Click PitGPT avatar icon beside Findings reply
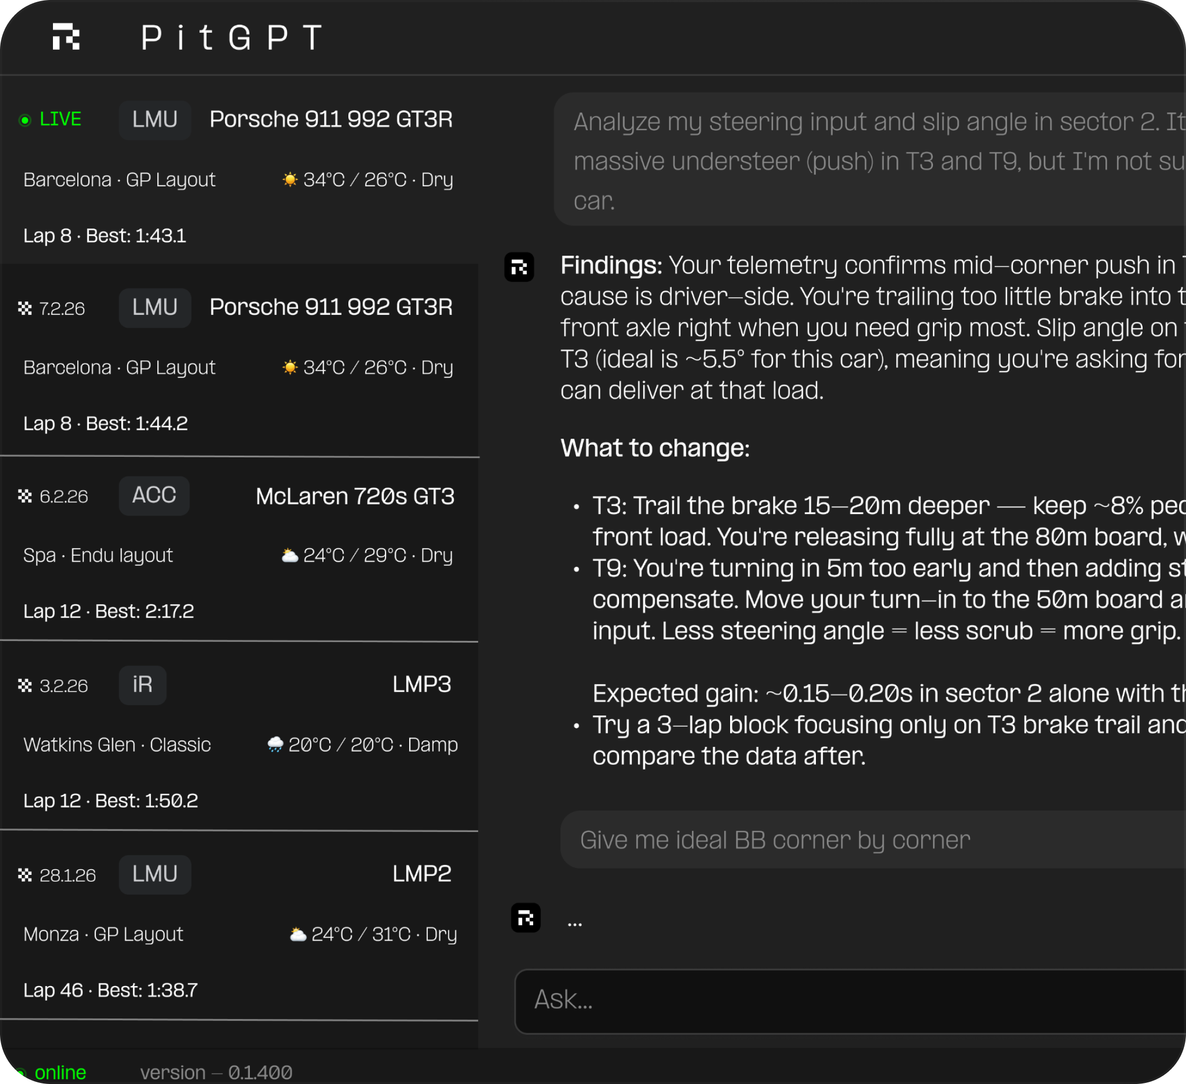The height and width of the screenshot is (1084, 1186). [x=519, y=268]
